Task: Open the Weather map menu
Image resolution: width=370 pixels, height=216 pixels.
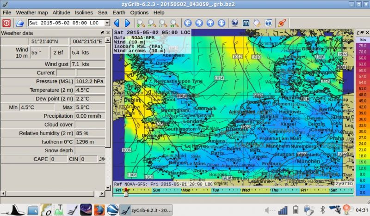Action: click(32, 12)
